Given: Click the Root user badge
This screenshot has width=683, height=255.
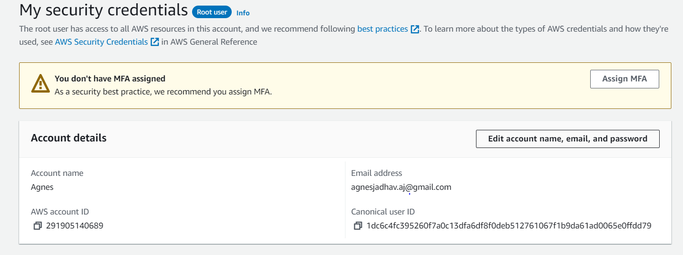Looking at the screenshot, I should [x=212, y=12].
